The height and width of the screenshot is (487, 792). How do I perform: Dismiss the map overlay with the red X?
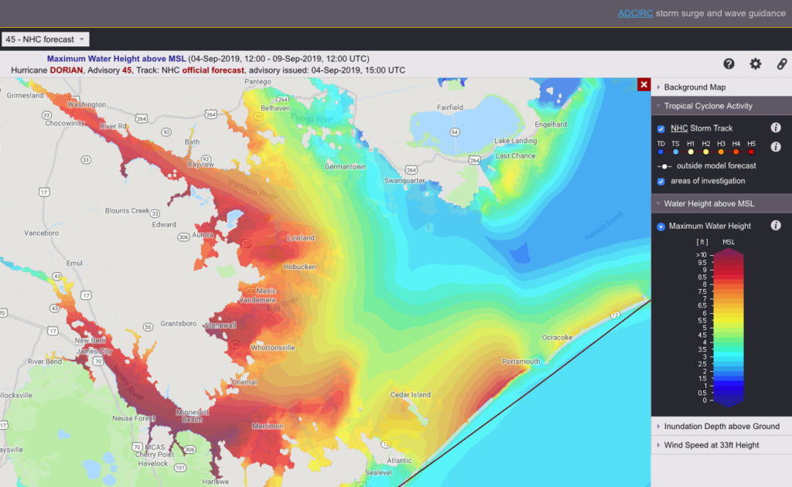point(644,85)
